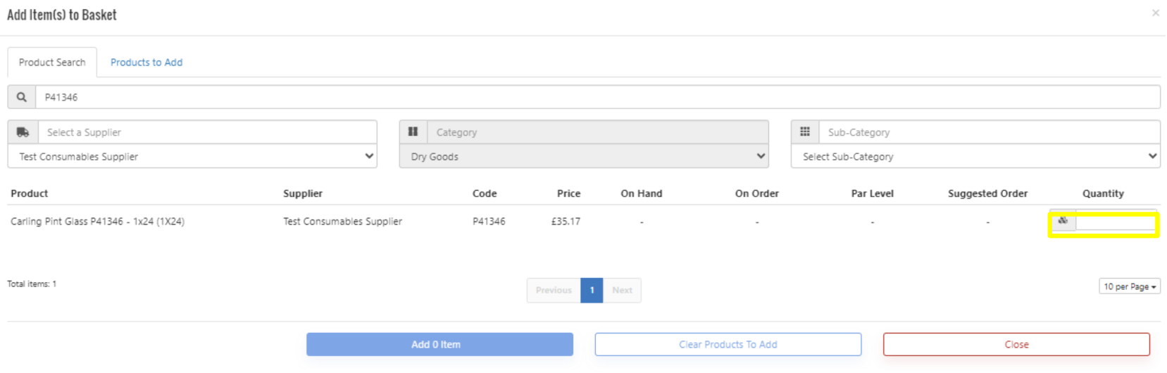Go to the Previous results page
This screenshot has width=1167, height=373.
pyautogui.click(x=554, y=290)
